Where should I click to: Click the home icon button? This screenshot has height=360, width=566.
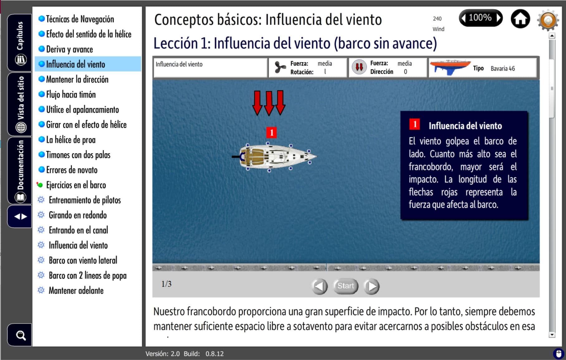[x=520, y=19]
